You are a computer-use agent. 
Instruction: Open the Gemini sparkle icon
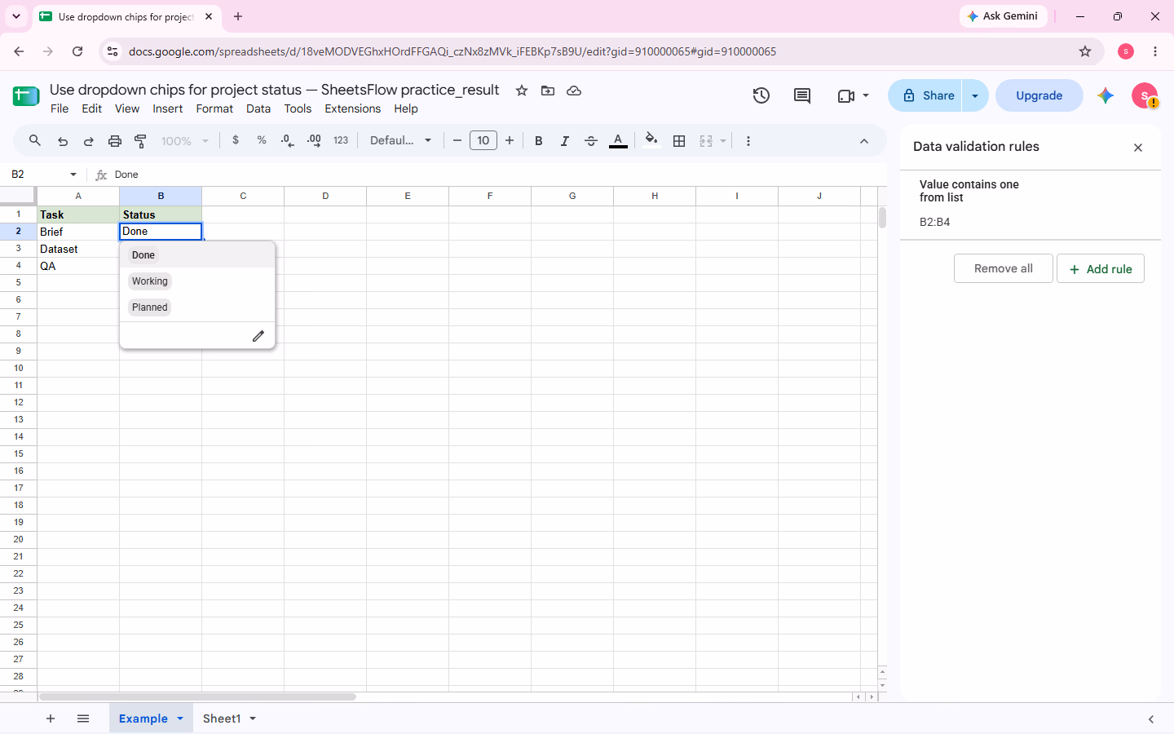click(1106, 95)
